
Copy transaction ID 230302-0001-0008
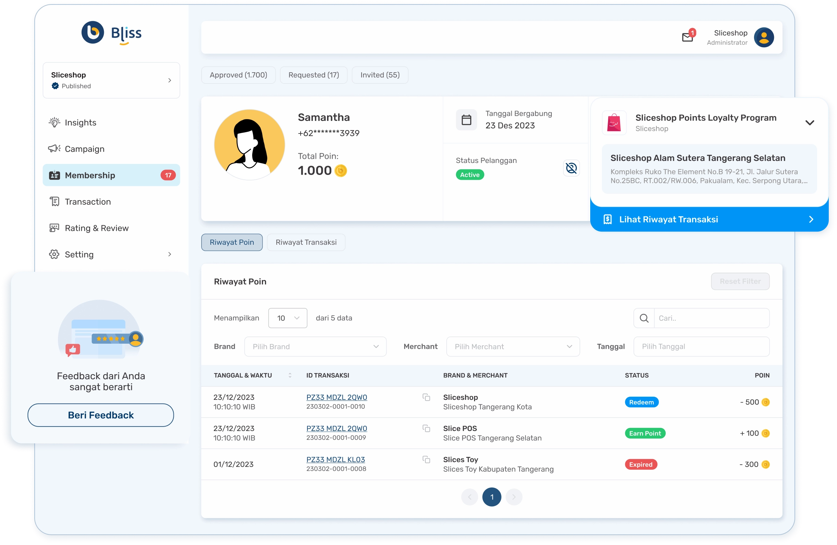426,459
